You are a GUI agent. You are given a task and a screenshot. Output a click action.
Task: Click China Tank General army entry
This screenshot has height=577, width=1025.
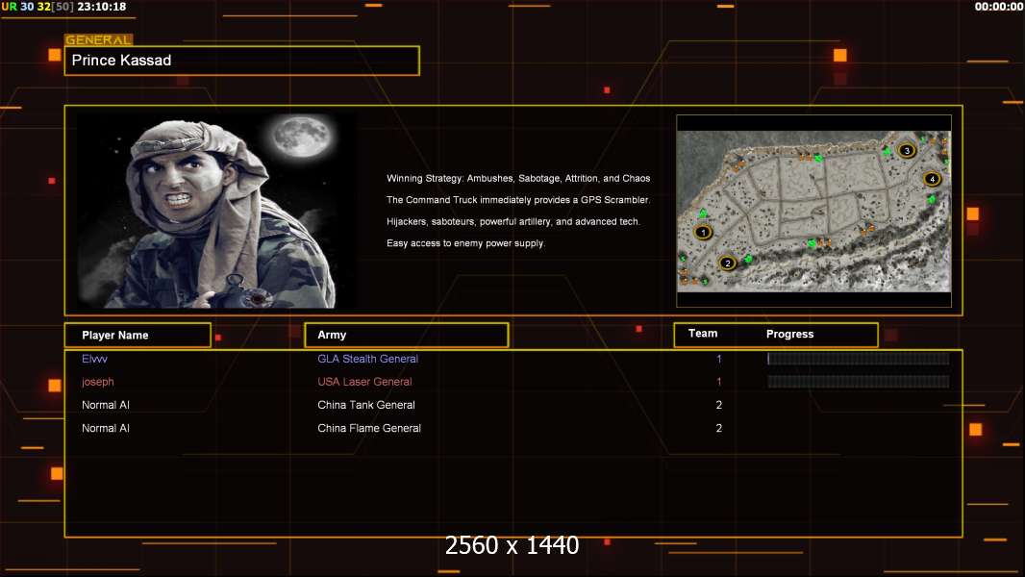[x=366, y=405]
